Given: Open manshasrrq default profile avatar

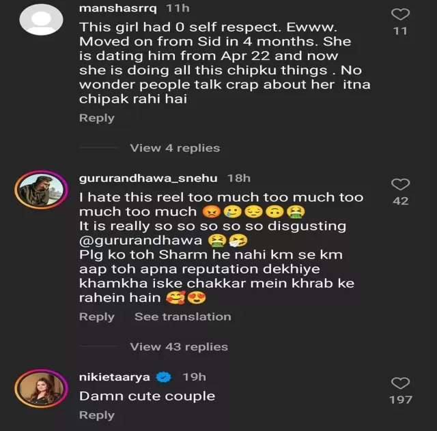Looking at the screenshot, I should tap(41, 20).
